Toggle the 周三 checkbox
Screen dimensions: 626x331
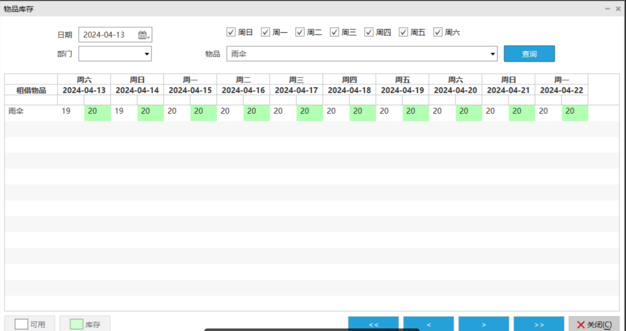[334, 32]
